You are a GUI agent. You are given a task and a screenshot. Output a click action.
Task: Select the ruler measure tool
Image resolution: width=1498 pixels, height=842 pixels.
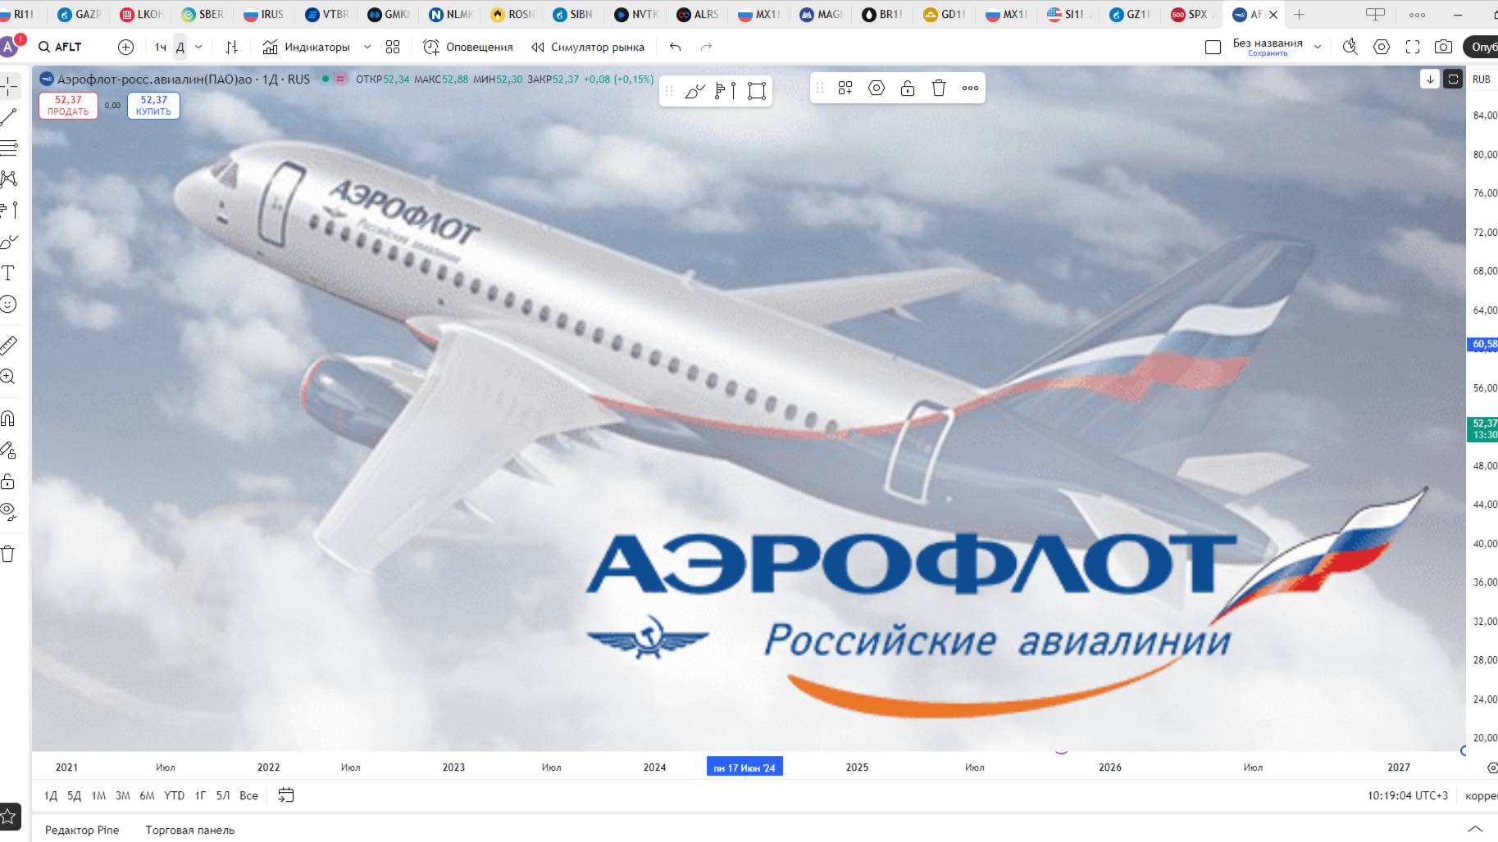(x=8, y=346)
